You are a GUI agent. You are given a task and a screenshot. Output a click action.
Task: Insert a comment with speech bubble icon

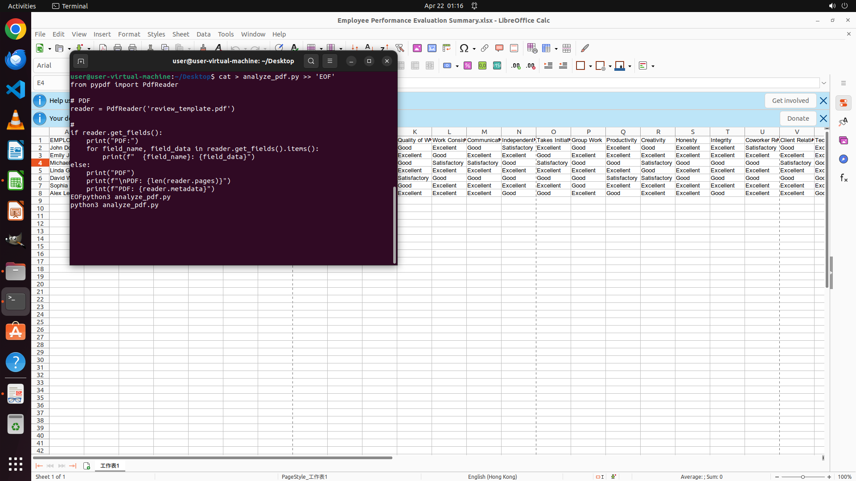499,48
